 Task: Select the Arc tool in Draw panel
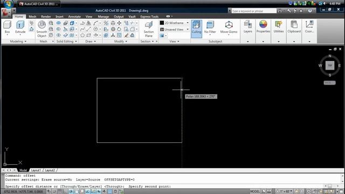pyautogui.click(x=95, y=23)
